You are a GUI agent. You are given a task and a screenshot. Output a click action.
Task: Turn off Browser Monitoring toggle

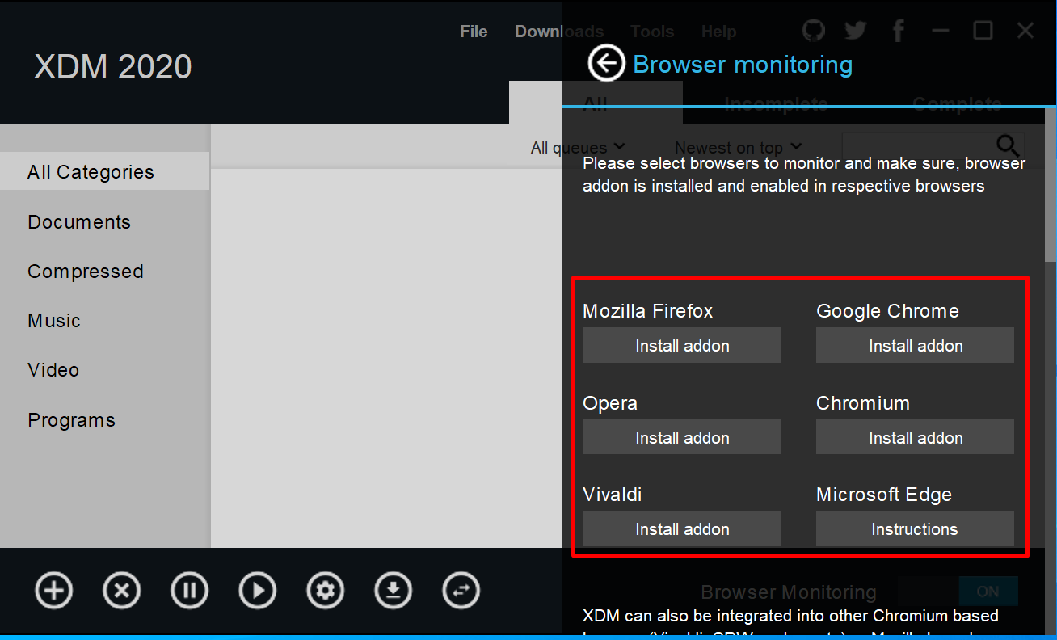click(988, 591)
